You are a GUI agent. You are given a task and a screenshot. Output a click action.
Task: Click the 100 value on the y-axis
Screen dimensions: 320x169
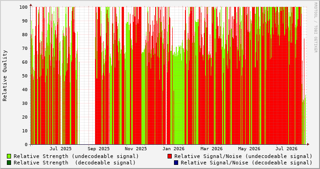(x=23, y=7)
